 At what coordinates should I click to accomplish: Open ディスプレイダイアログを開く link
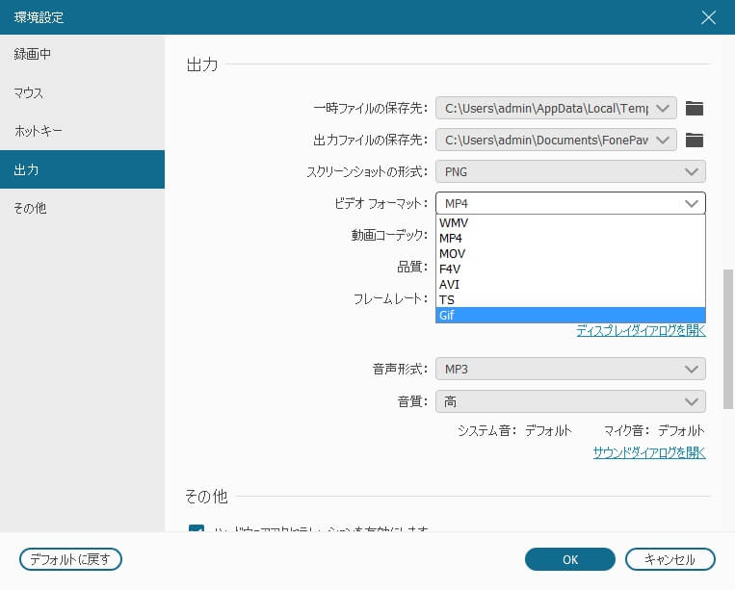click(x=641, y=330)
